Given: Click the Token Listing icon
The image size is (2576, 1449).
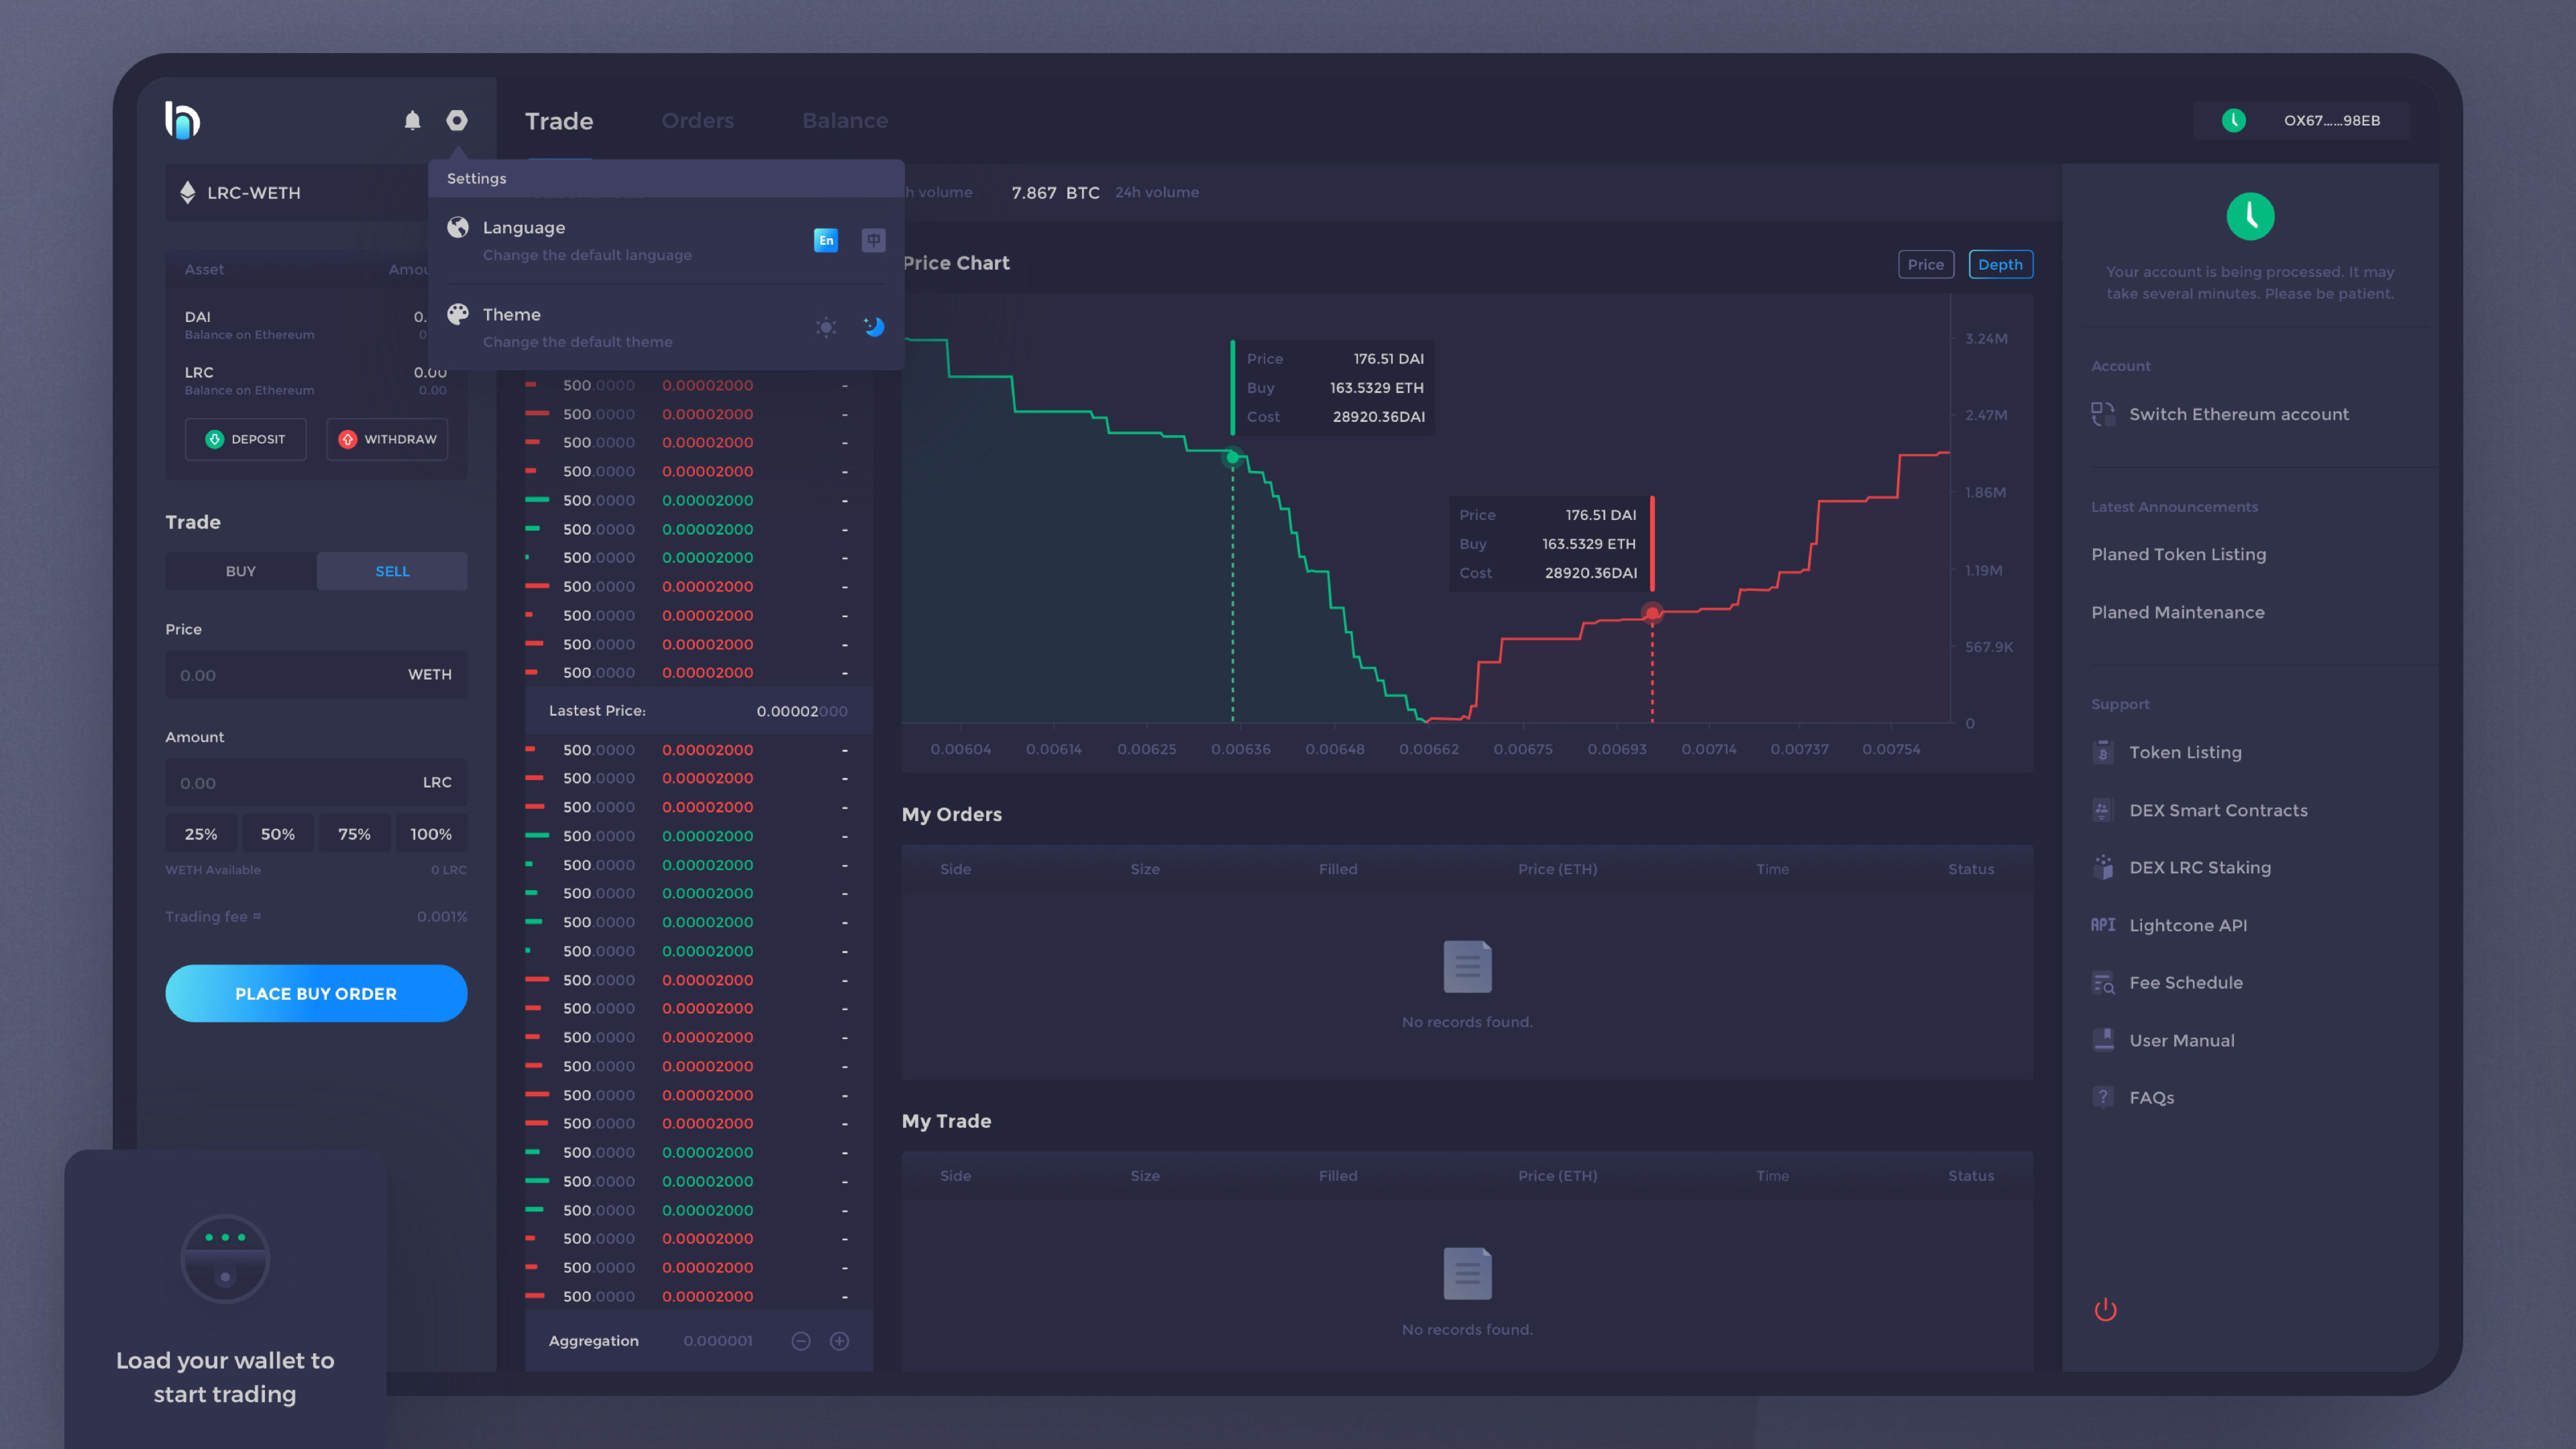Looking at the screenshot, I should [x=2103, y=751].
